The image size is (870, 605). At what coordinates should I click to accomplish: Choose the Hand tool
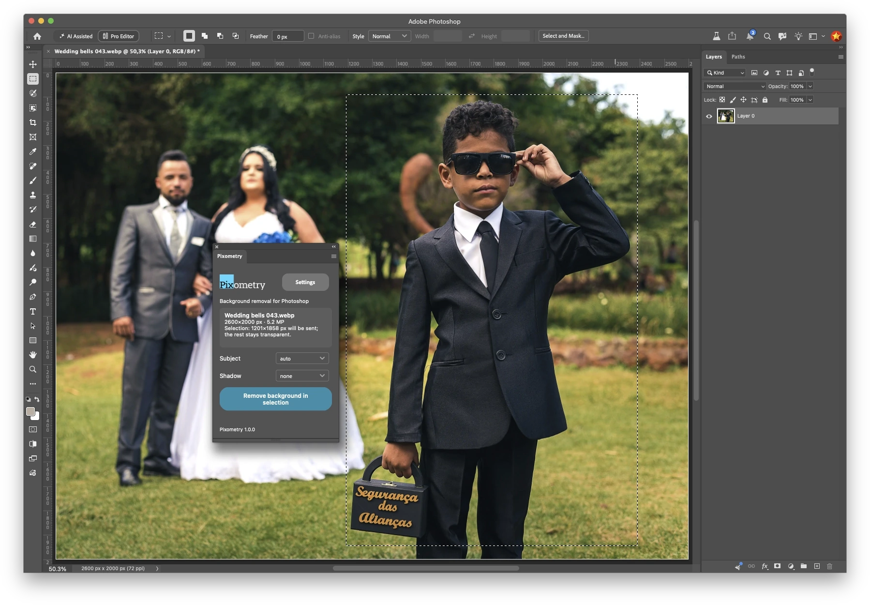(33, 355)
